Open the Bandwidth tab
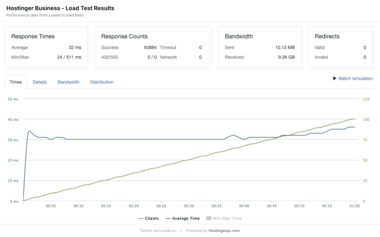Viewport: 380px width, 237px height. point(68,82)
